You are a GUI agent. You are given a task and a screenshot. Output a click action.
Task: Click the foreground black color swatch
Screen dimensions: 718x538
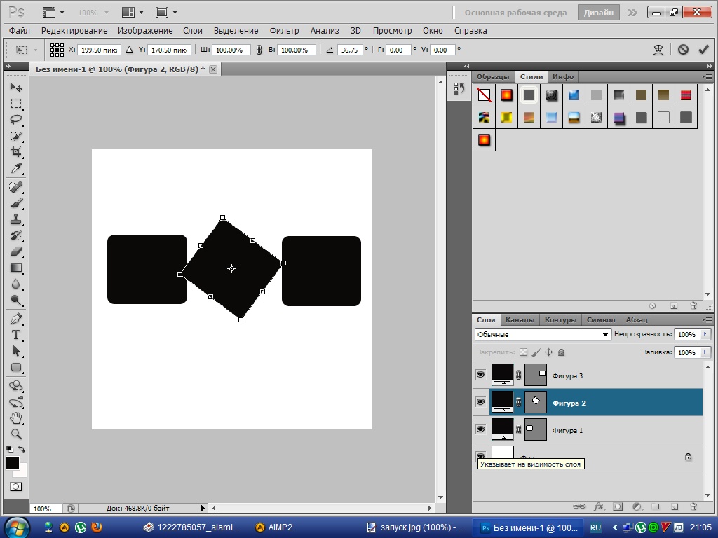(x=13, y=463)
